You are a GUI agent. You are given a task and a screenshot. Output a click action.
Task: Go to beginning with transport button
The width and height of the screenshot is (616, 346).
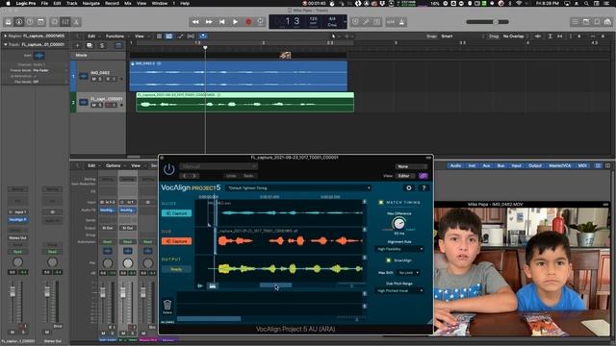click(x=222, y=22)
